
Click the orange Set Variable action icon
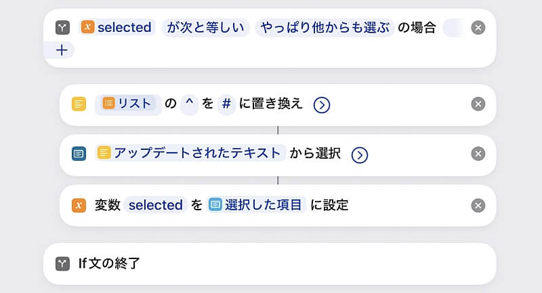pos(79,205)
